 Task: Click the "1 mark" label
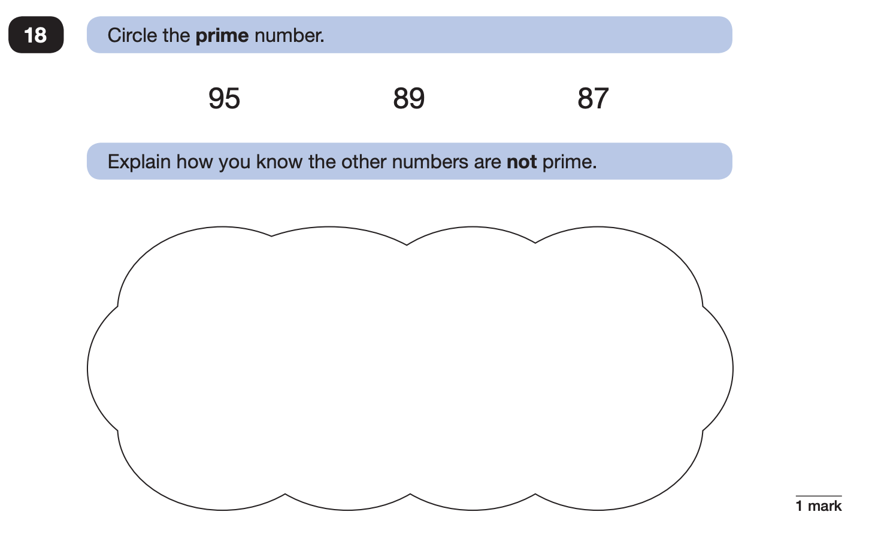click(819, 506)
